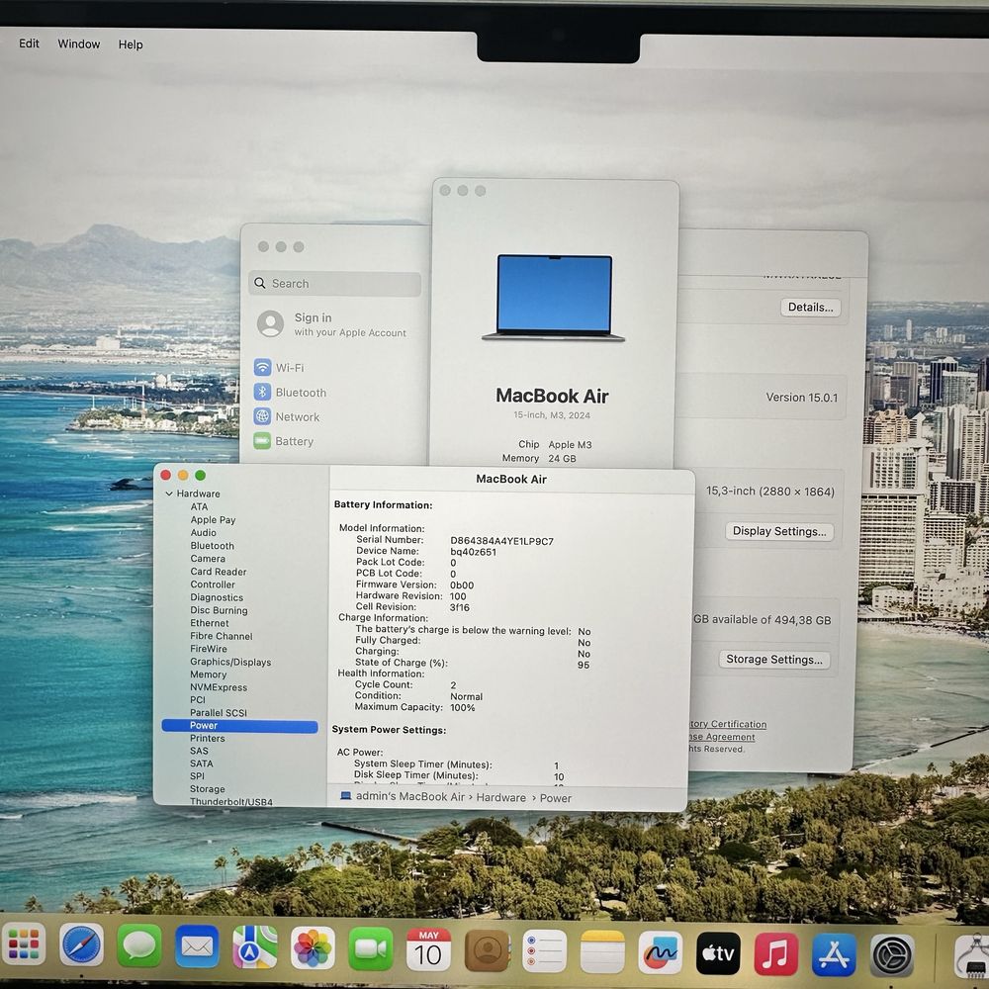This screenshot has width=989, height=989.
Task: Open the Contacts app in the Dock
Action: 487,950
